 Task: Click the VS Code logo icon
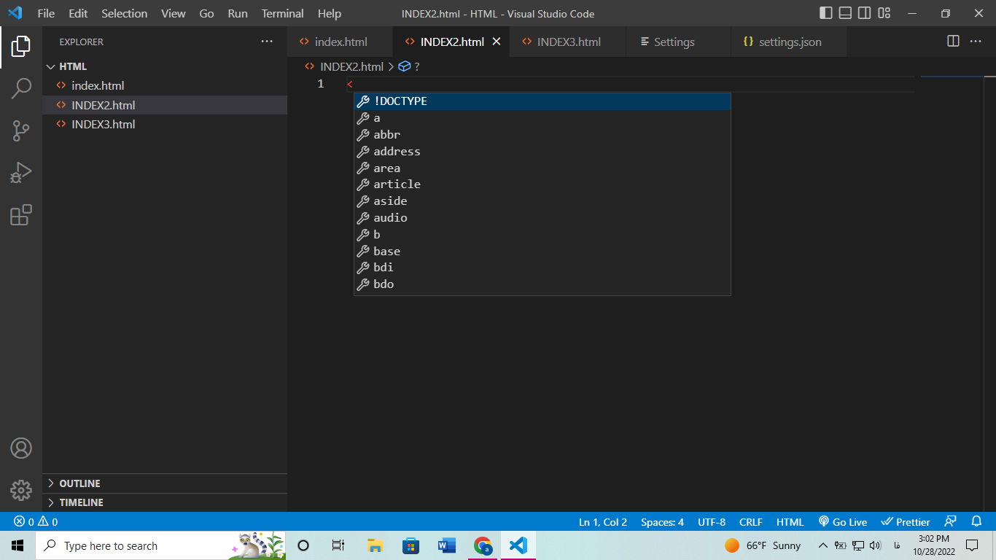click(x=15, y=13)
